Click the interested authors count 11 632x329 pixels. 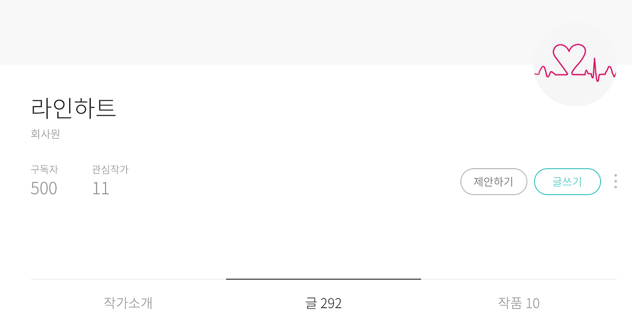pyautogui.click(x=101, y=188)
